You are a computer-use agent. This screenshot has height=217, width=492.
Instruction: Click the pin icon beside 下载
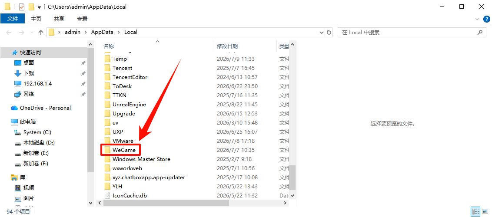(x=83, y=73)
